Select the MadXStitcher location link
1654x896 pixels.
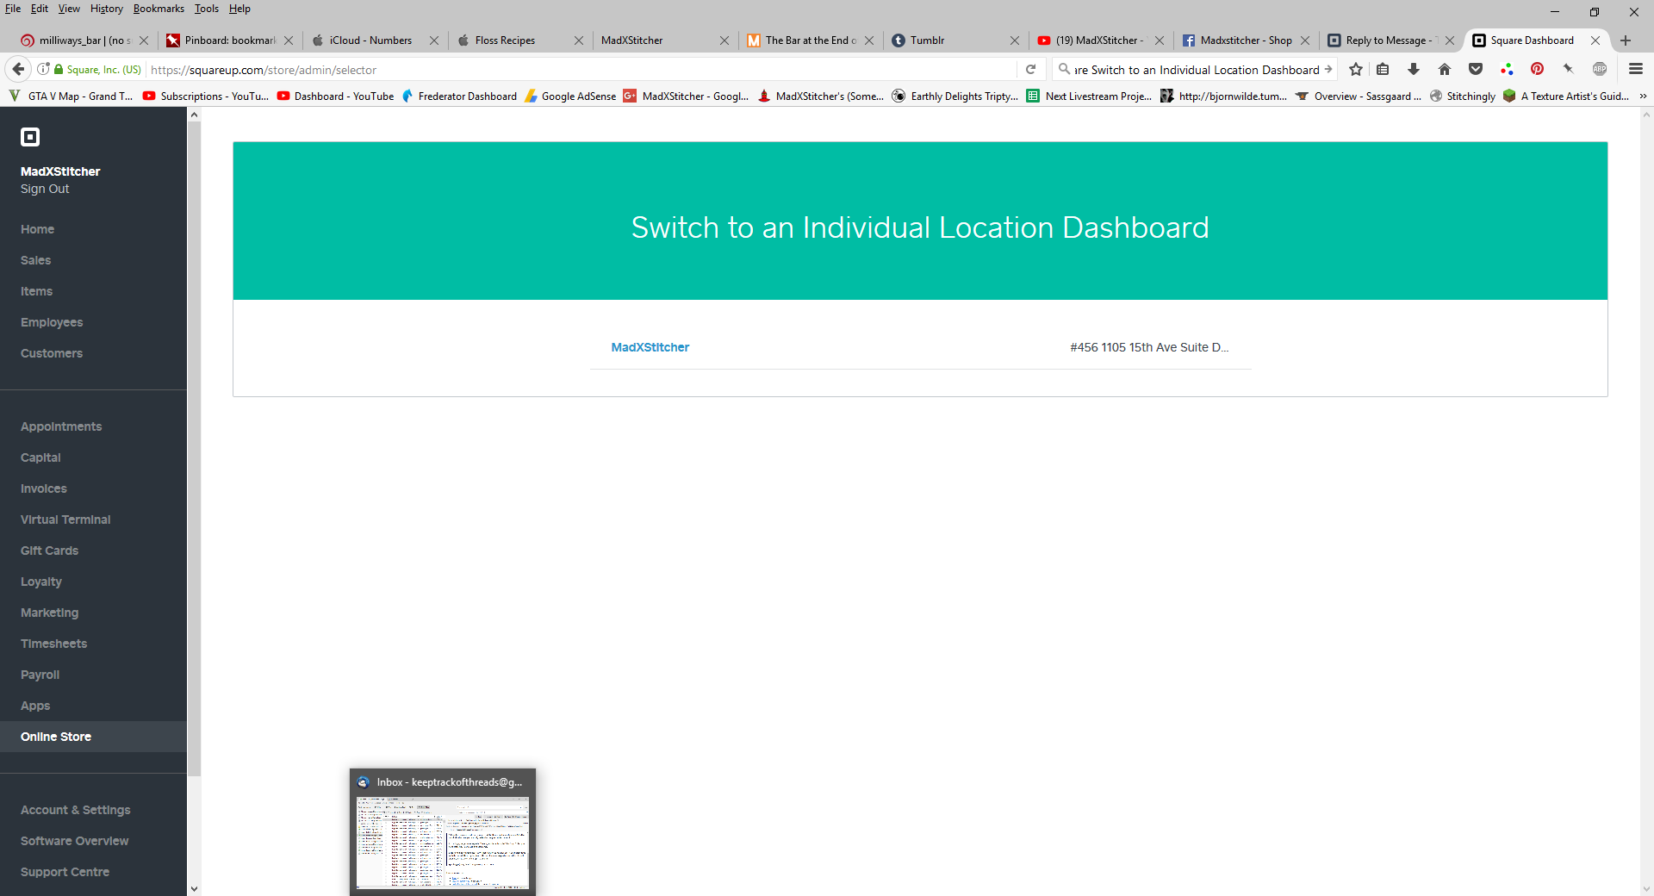(650, 347)
